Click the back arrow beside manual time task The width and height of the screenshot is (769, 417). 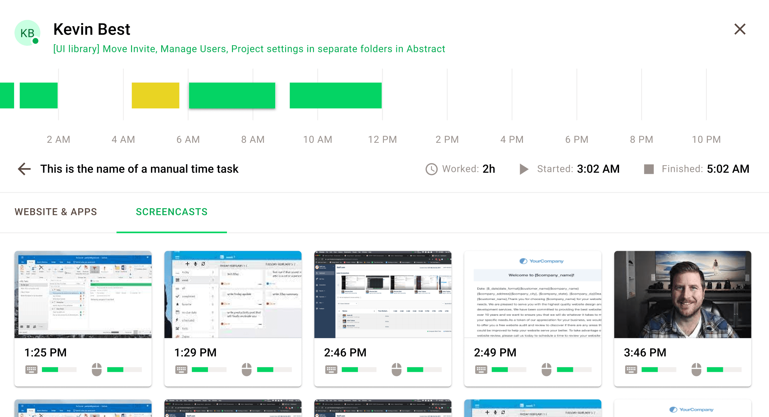pos(24,169)
